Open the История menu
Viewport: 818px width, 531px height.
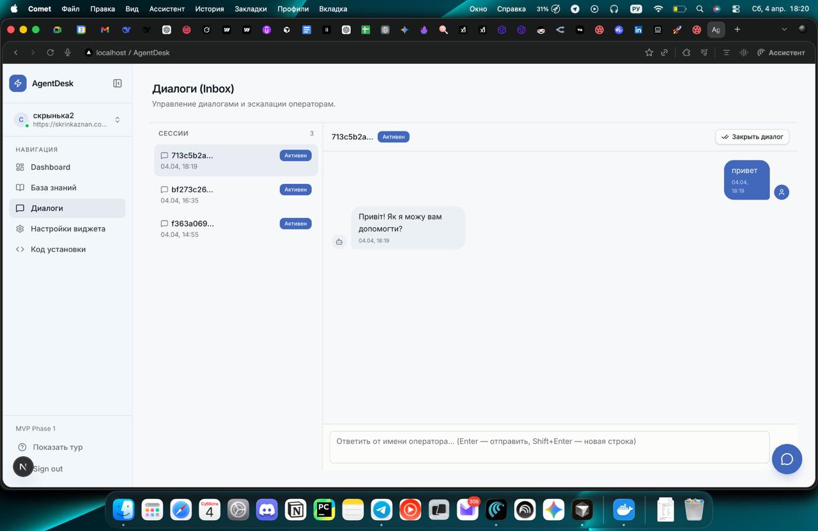coord(210,9)
